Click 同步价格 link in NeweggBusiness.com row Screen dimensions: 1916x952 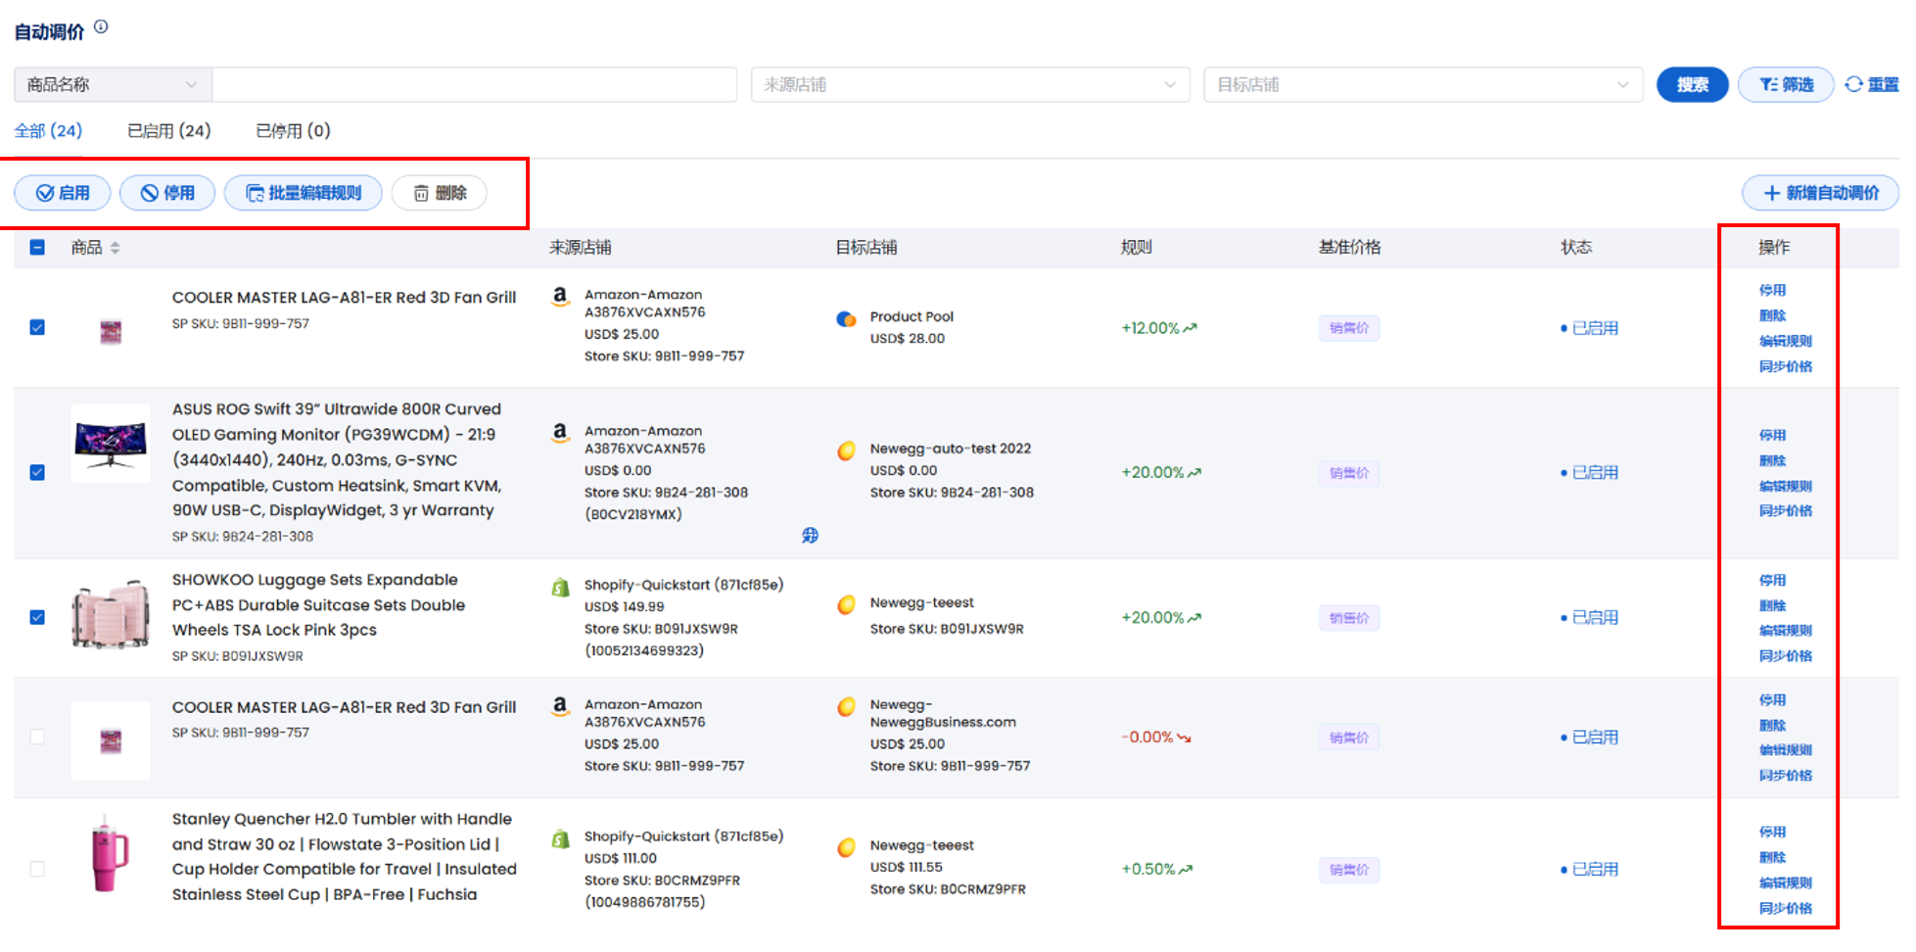point(1785,775)
